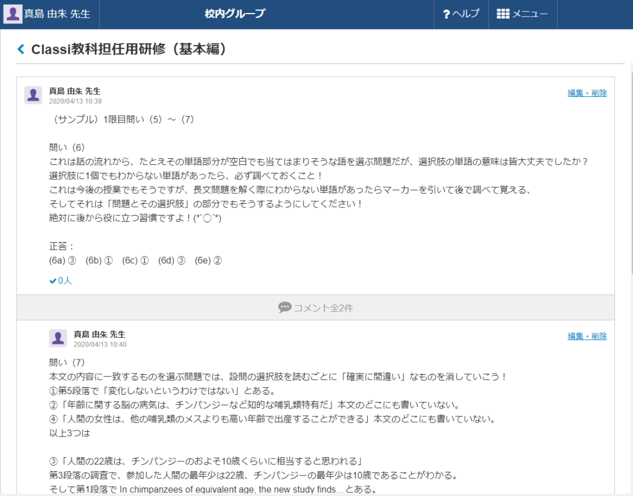The image size is (633, 496).
Task: Select 校内グループ in the top navigation
Action: [235, 14]
